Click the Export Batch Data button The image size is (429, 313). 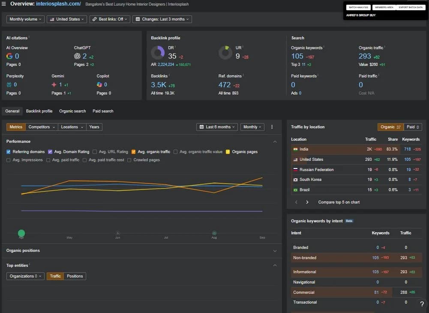pyautogui.click(x=411, y=7)
